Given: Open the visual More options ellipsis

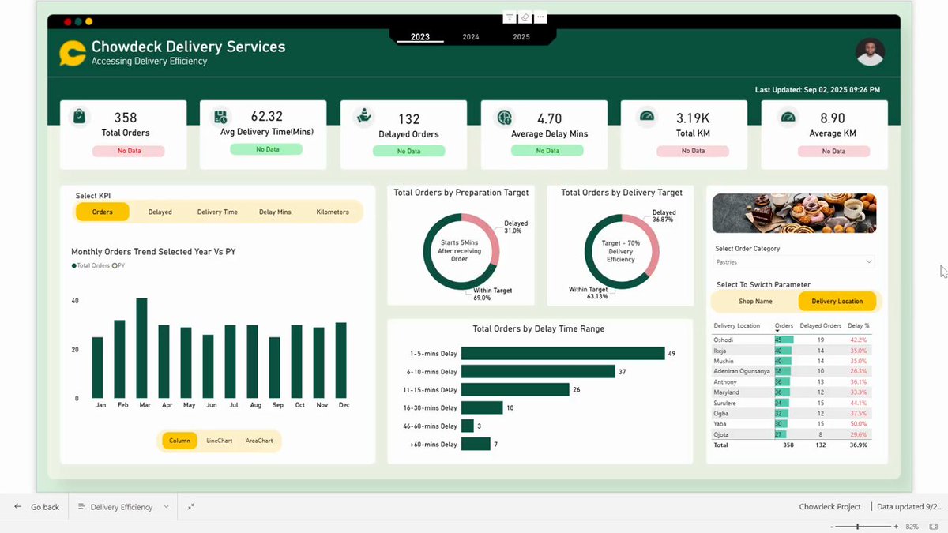Looking at the screenshot, I should click(x=540, y=17).
